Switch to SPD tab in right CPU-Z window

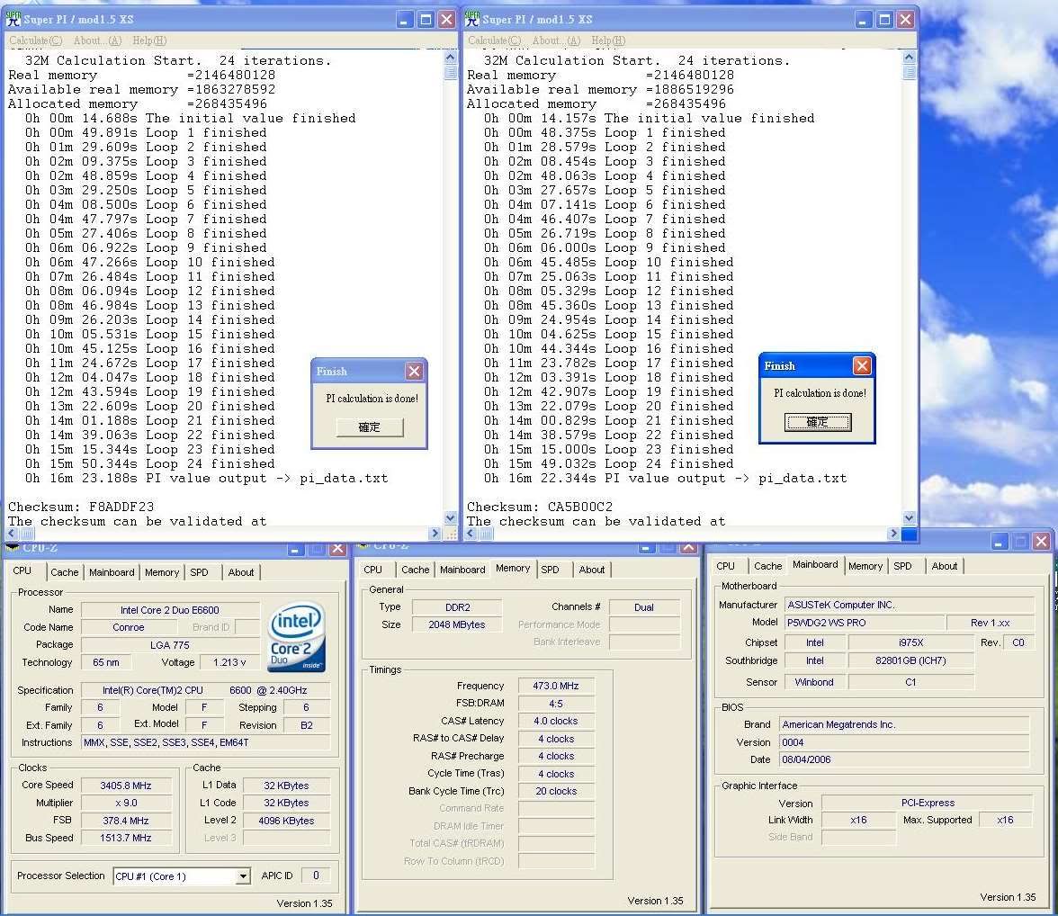coord(903,566)
